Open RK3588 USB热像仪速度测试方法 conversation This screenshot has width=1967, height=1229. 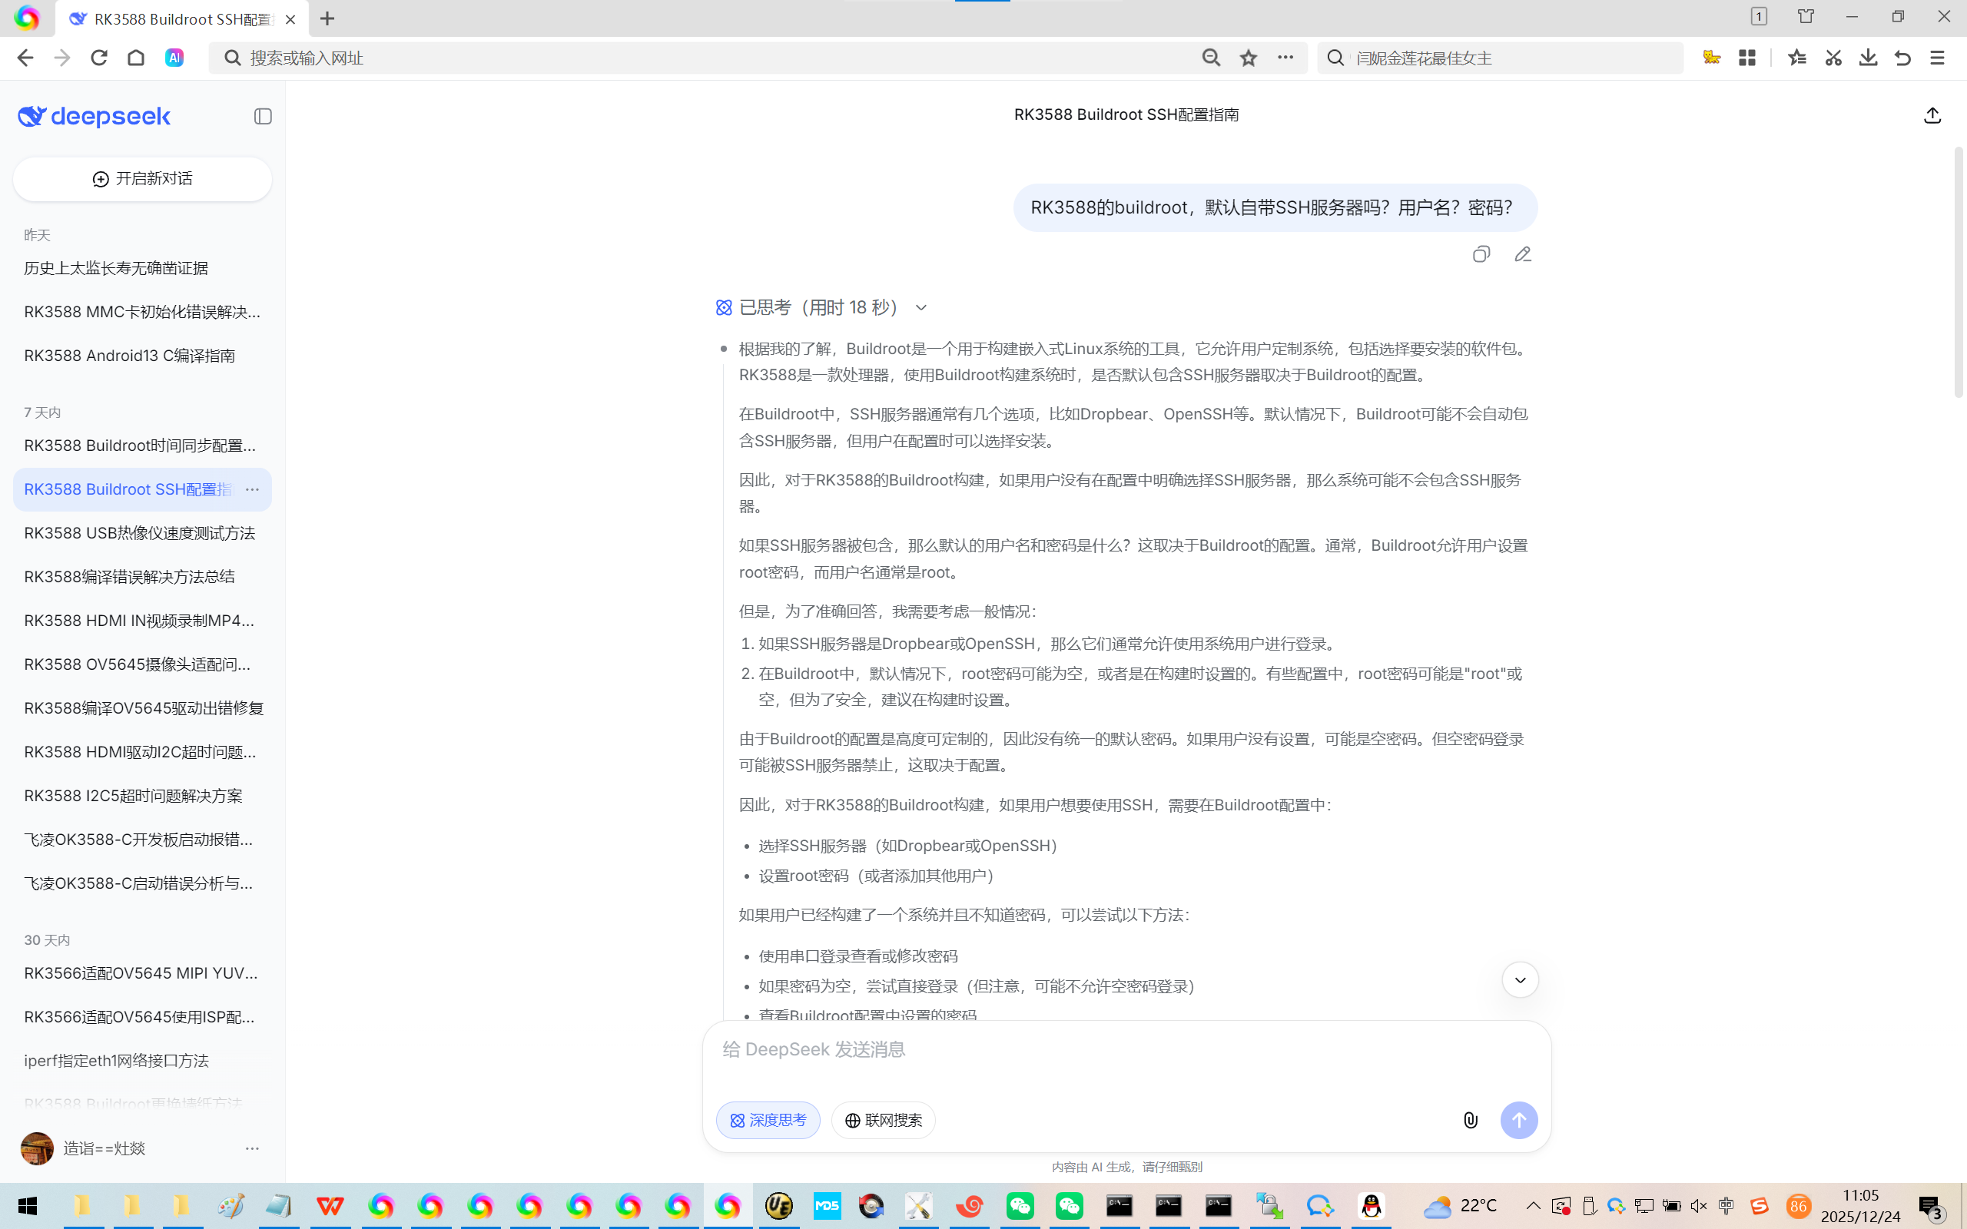click(140, 533)
